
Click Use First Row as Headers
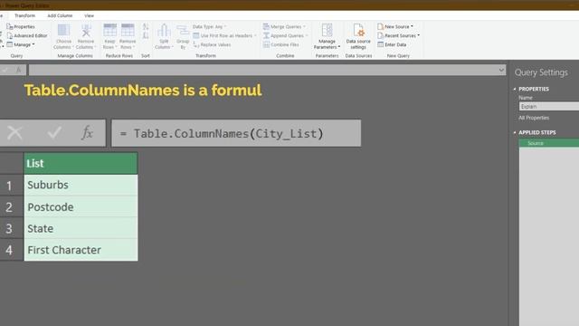[x=224, y=35]
